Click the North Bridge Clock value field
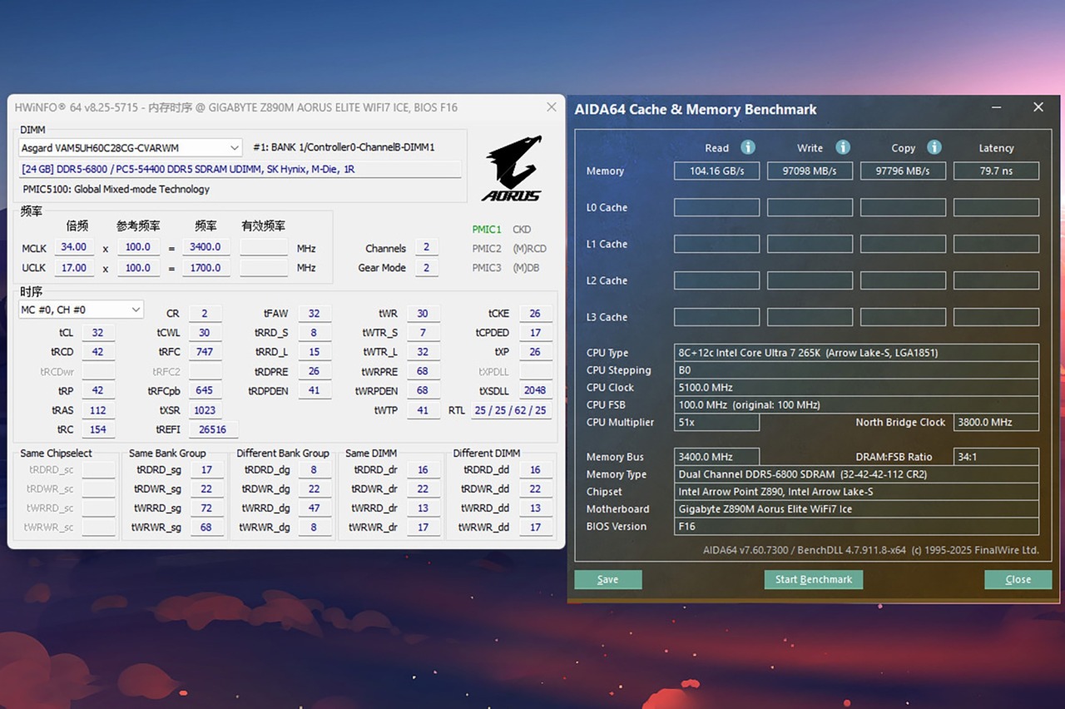 pyautogui.click(x=995, y=423)
